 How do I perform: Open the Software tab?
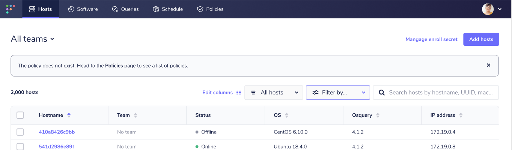83,9
